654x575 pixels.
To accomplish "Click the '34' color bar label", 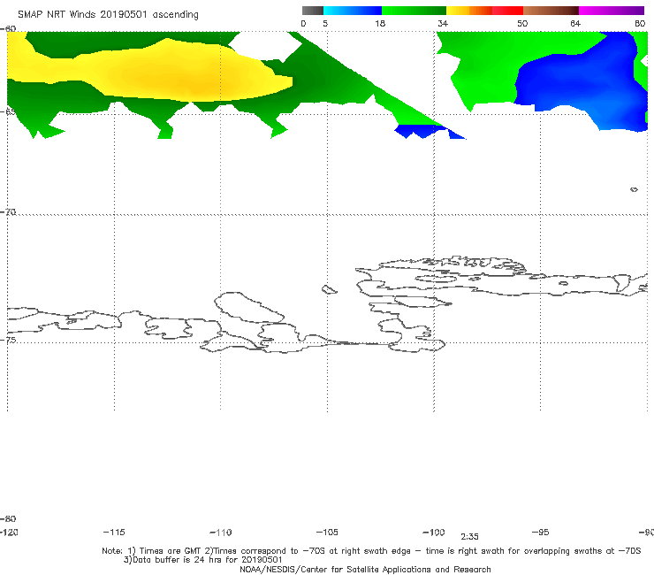I will [x=443, y=23].
